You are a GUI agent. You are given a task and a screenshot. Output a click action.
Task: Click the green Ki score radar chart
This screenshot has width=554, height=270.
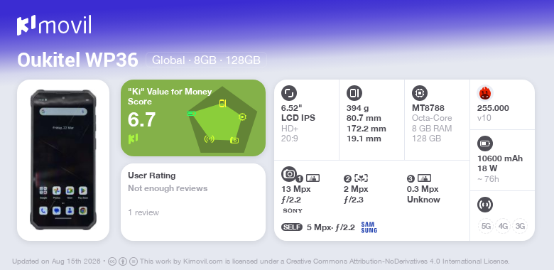tap(222, 119)
